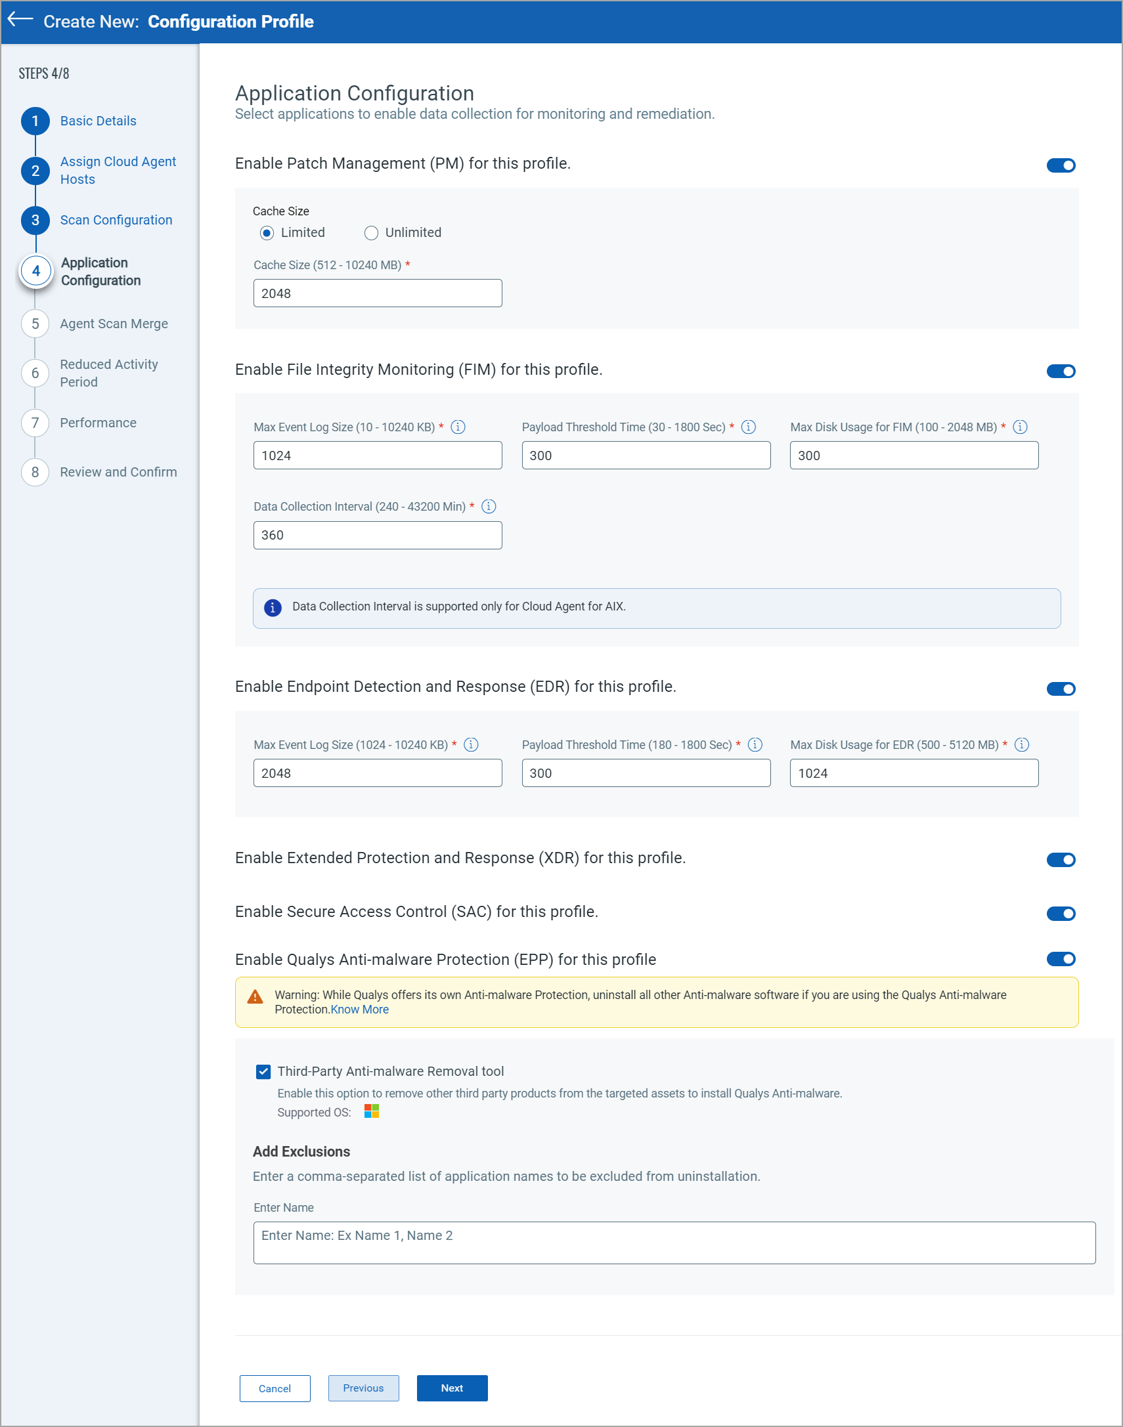
Task: Open info icon for Max Disk Usage for EDR
Action: tap(1022, 744)
